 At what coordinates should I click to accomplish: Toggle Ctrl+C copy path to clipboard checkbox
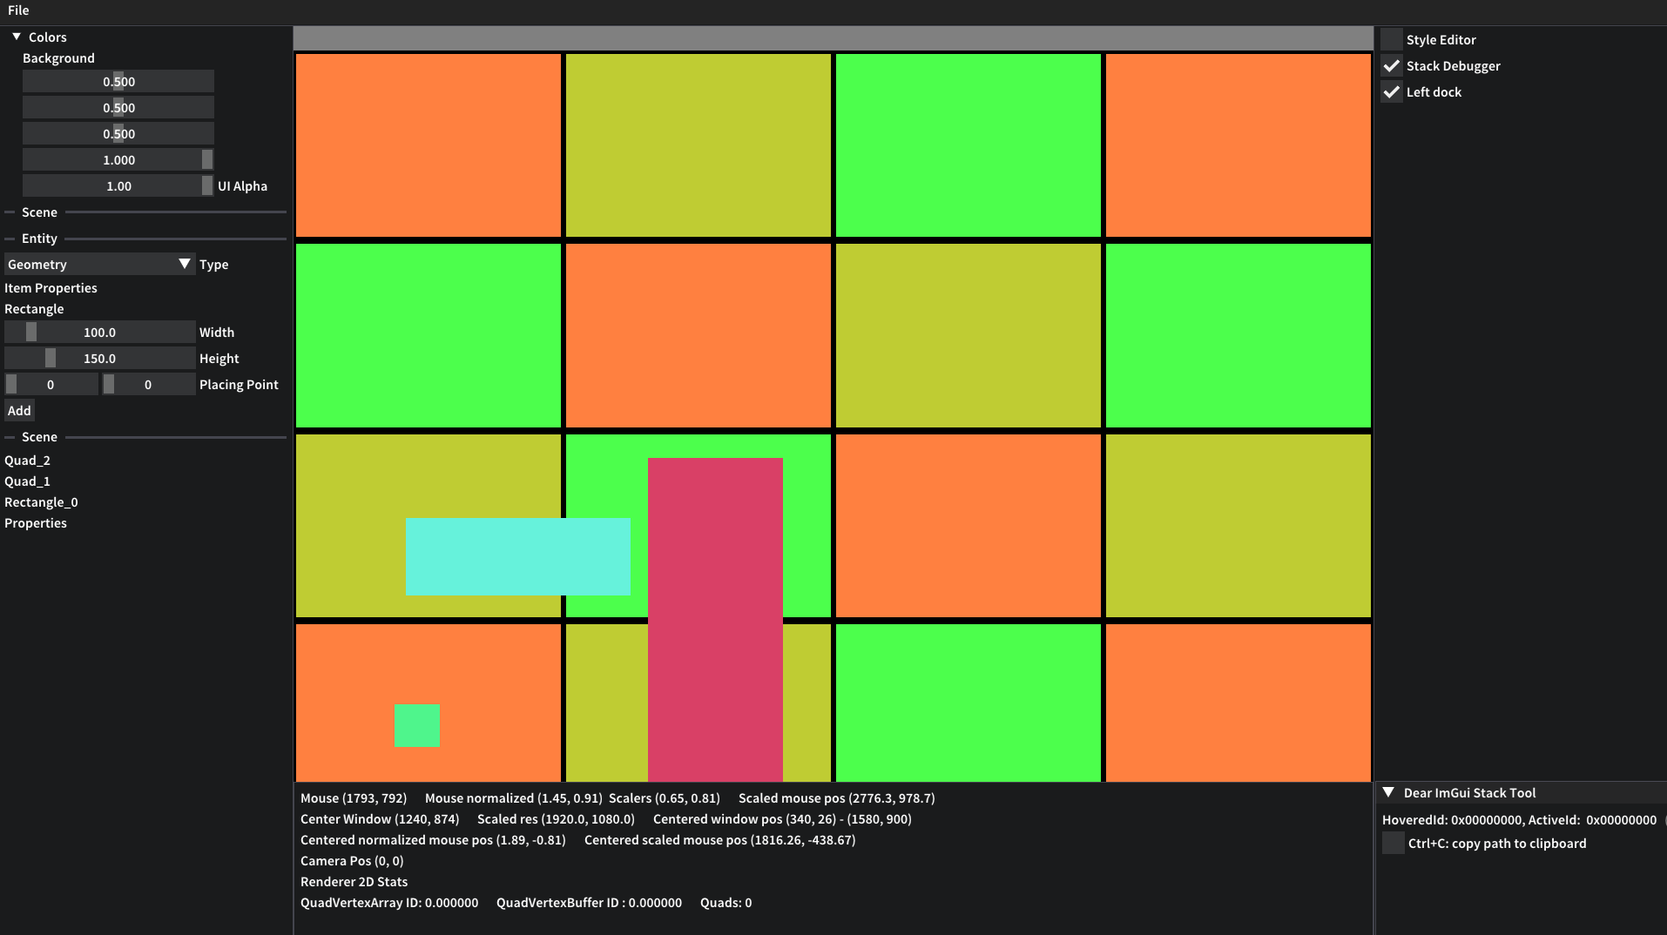[1394, 843]
